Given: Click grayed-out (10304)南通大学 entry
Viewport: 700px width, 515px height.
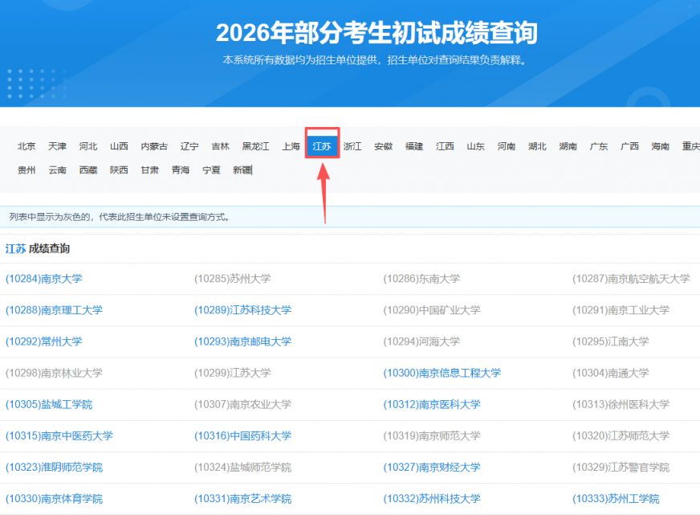Looking at the screenshot, I should (611, 373).
